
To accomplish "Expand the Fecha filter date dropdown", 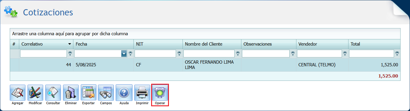I will (x=124, y=54).
